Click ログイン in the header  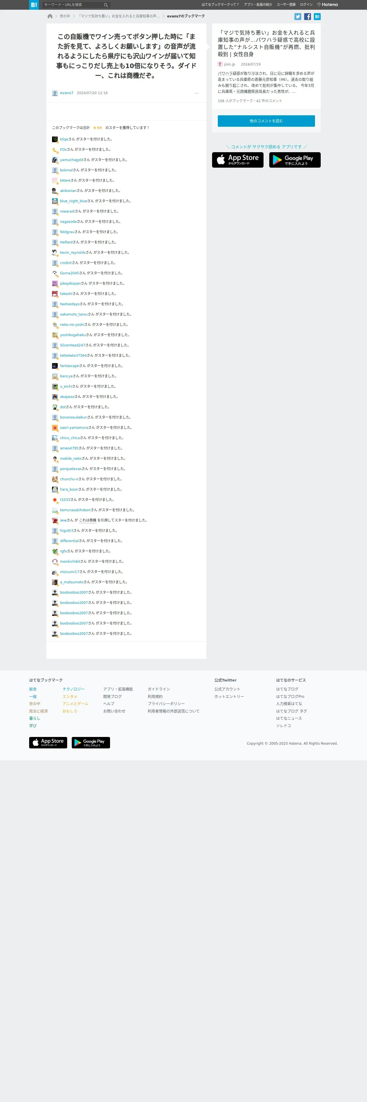(306, 5)
